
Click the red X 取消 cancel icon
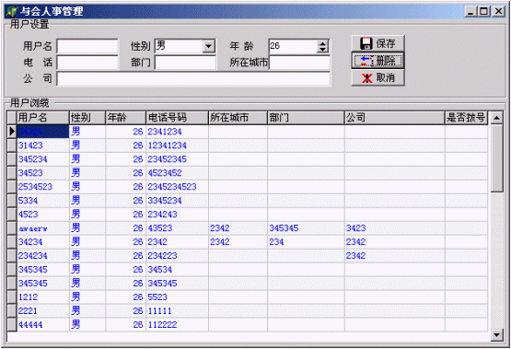367,78
